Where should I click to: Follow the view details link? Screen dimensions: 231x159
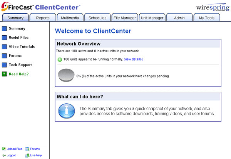click(x=133, y=60)
